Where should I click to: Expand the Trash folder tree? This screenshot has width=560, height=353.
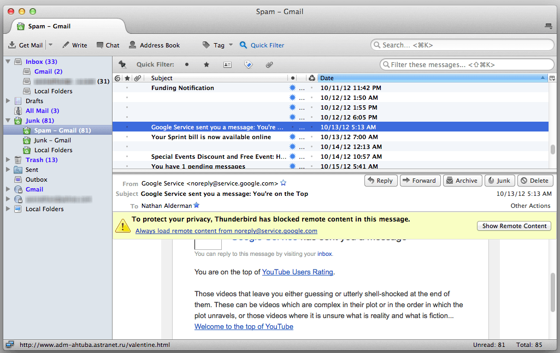[x=8, y=160]
